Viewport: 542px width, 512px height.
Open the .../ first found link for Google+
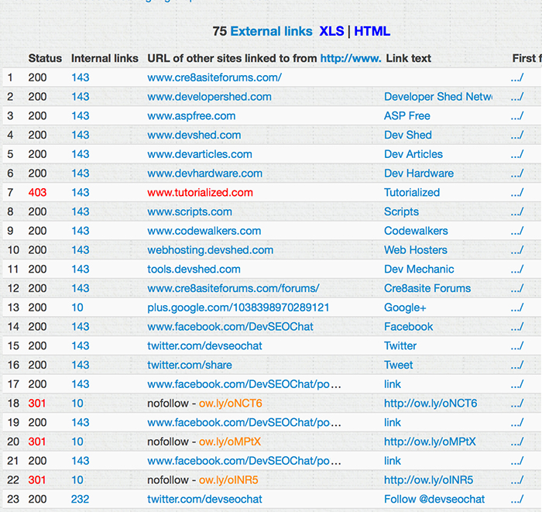click(x=517, y=308)
